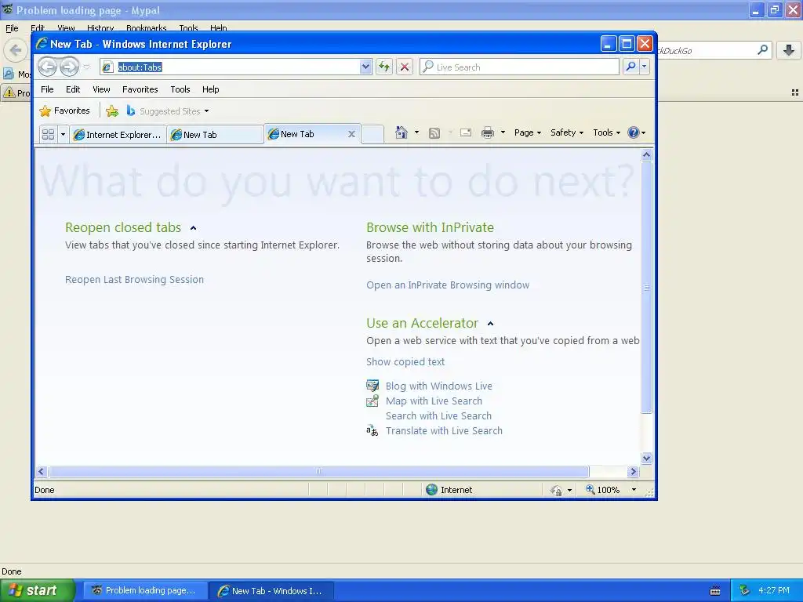The height and width of the screenshot is (602, 803).
Task: Click the Mypal downloads arrow icon
Action: coord(789,50)
